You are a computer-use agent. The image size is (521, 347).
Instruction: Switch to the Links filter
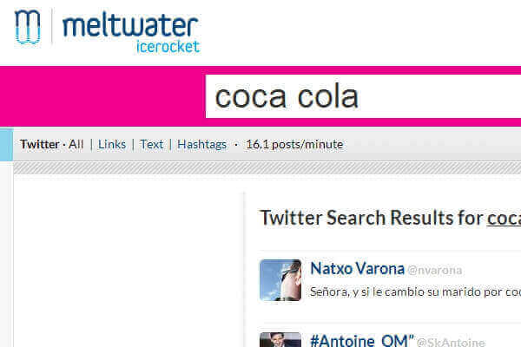click(112, 145)
